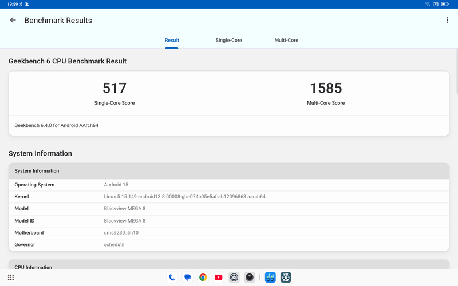Tap the Wi-Fi status icon
The image size is (458, 286).
point(427,4)
